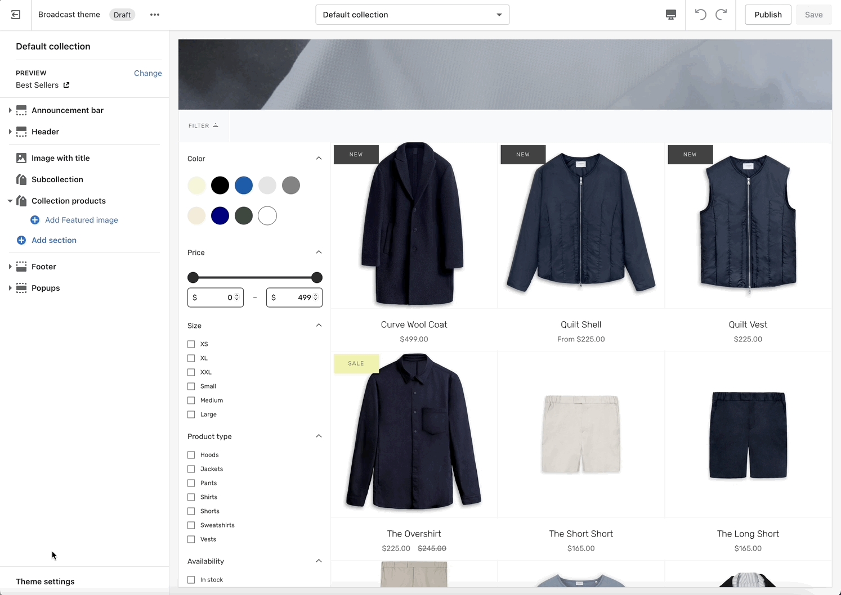Click the Curve Wool Coat product image
841x595 pixels.
tap(414, 225)
